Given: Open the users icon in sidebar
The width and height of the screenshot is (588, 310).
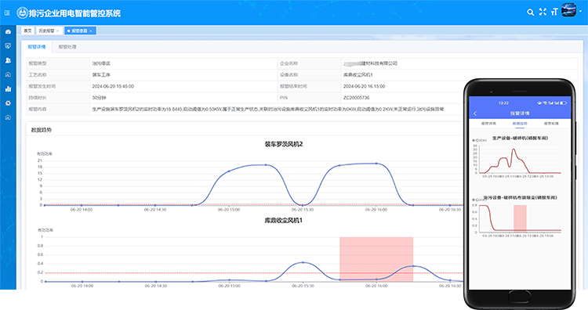Looking at the screenshot, I should [x=8, y=60].
